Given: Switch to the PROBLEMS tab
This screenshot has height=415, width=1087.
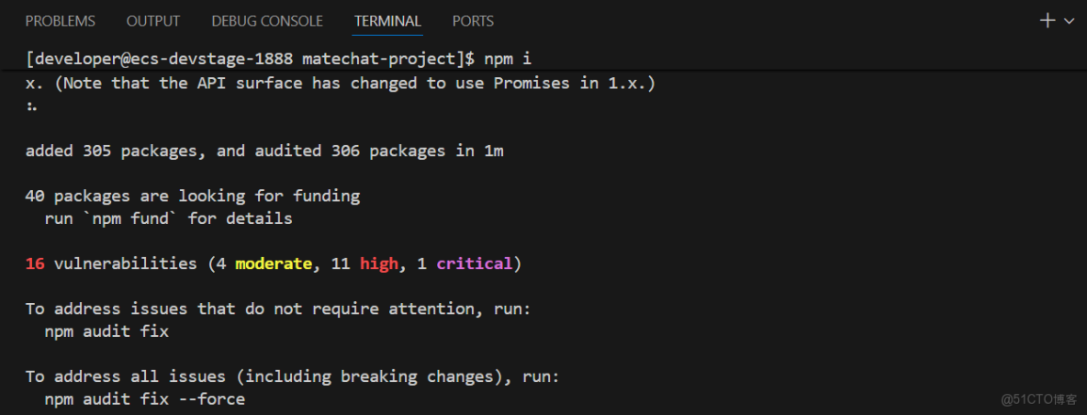Looking at the screenshot, I should [x=60, y=20].
